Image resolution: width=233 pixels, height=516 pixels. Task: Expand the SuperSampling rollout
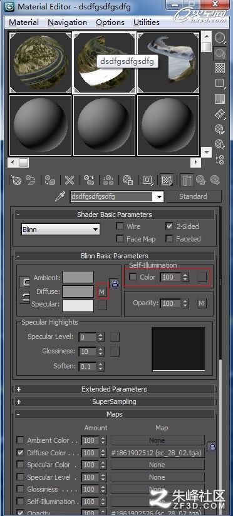pyautogui.click(x=114, y=402)
